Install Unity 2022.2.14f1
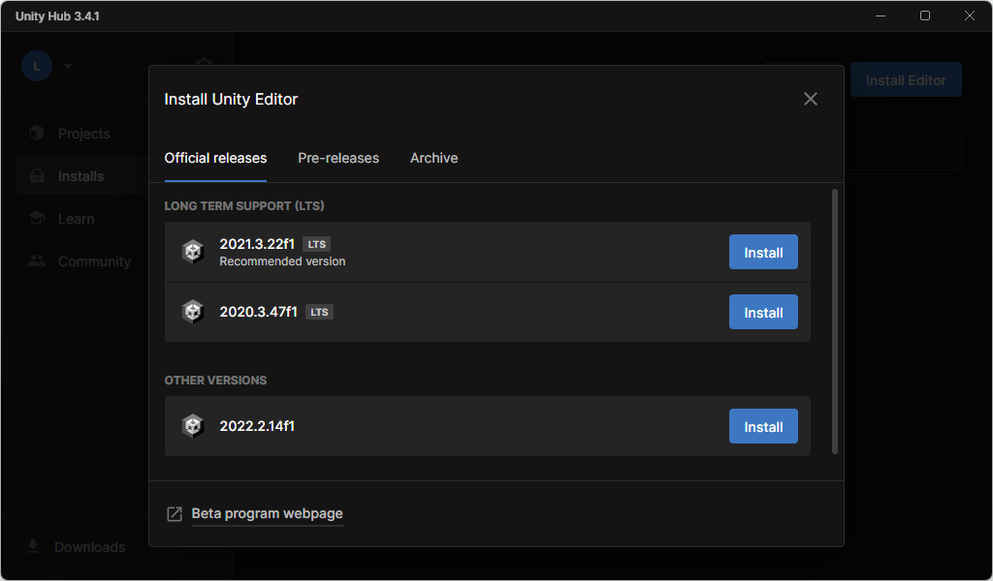This screenshot has height=581, width=993. pyautogui.click(x=763, y=427)
